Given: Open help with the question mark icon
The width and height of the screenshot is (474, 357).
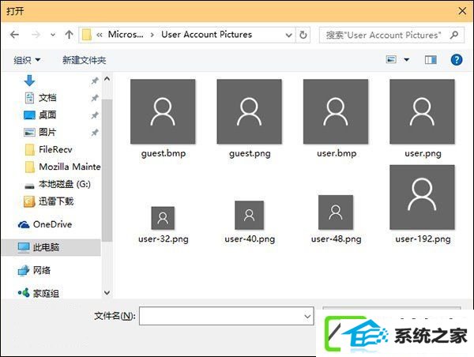Looking at the screenshot, I should click(456, 59).
